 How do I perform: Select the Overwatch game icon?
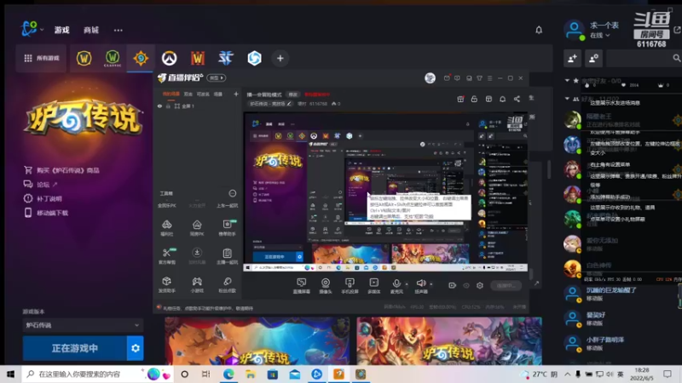169,58
